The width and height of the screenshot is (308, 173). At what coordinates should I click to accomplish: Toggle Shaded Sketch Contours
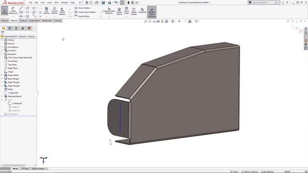(x=152, y=12)
